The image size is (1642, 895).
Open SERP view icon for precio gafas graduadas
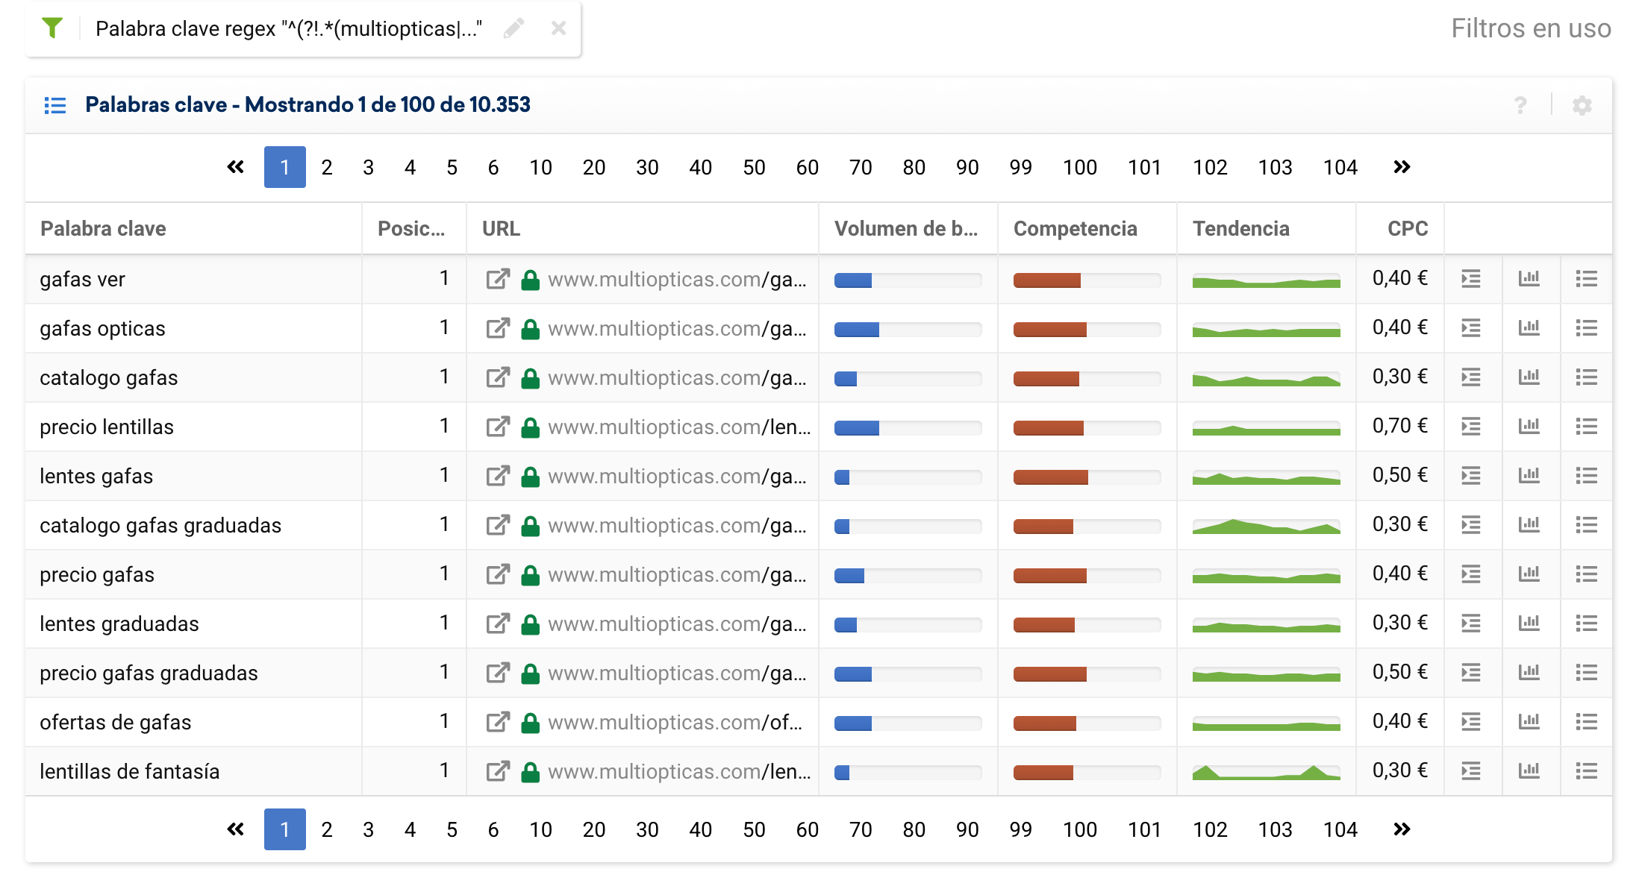pos(1471,673)
